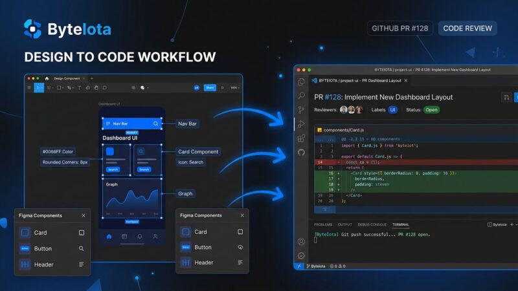The width and height of the screenshot is (518, 291).
Task: Select Card in right Figma Components panel
Action: click(x=212, y=232)
